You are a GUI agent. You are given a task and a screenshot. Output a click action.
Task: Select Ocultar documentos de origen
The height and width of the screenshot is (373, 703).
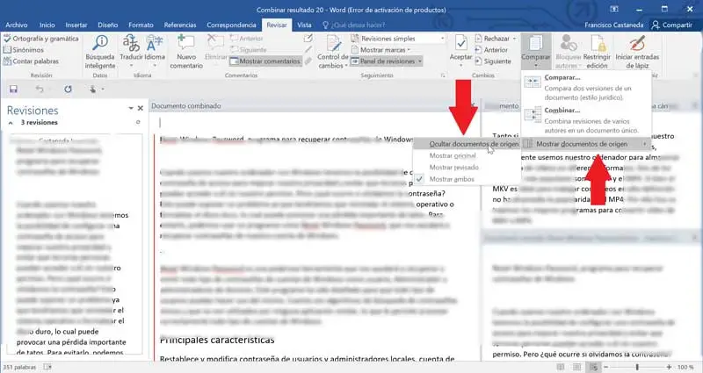pos(466,144)
